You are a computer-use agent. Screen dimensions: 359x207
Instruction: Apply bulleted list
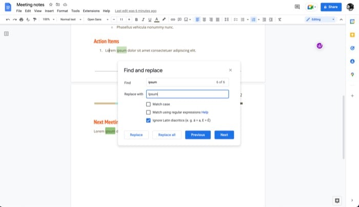pyautogui.click(x=243, y=19)
